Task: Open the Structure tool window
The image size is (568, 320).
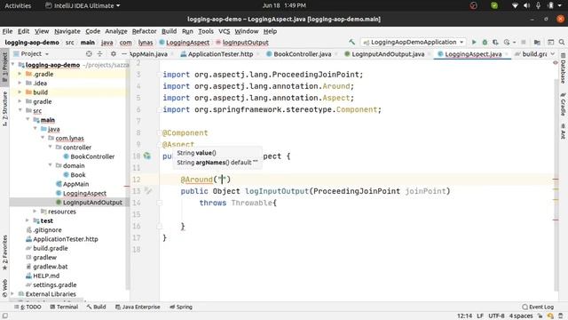Action: [x=4, y=108]
